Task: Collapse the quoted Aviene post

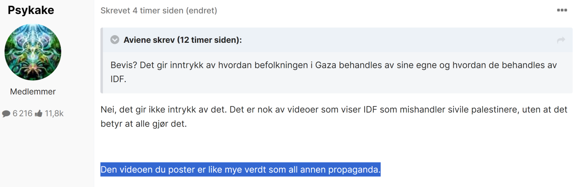Action: pos(114,40)
